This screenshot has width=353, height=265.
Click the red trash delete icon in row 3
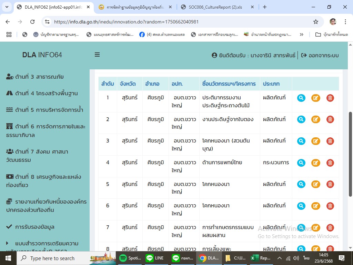point(330,141)
